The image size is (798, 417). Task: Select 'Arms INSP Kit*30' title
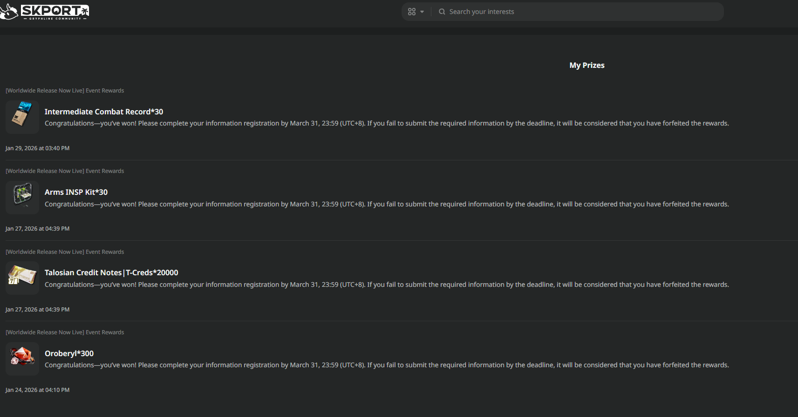(76, 192)
